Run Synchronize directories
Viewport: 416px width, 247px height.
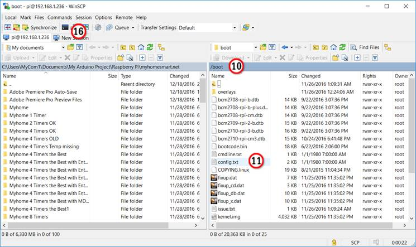[x=40, y=27]
